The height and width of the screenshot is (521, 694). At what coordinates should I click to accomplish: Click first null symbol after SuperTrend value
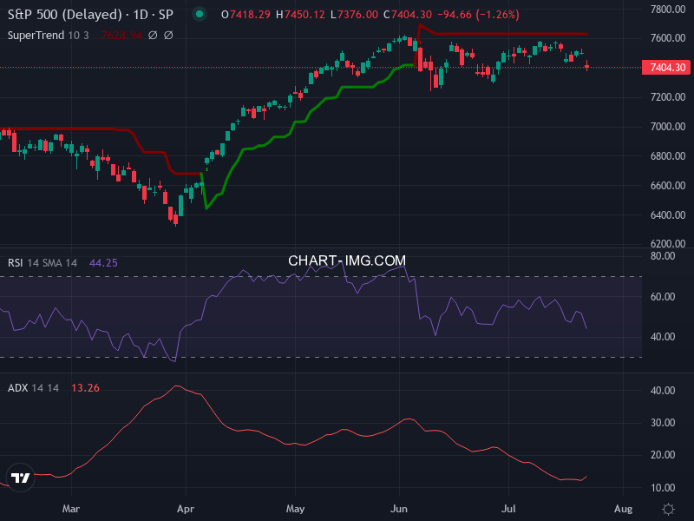click(x=153, y=35)
